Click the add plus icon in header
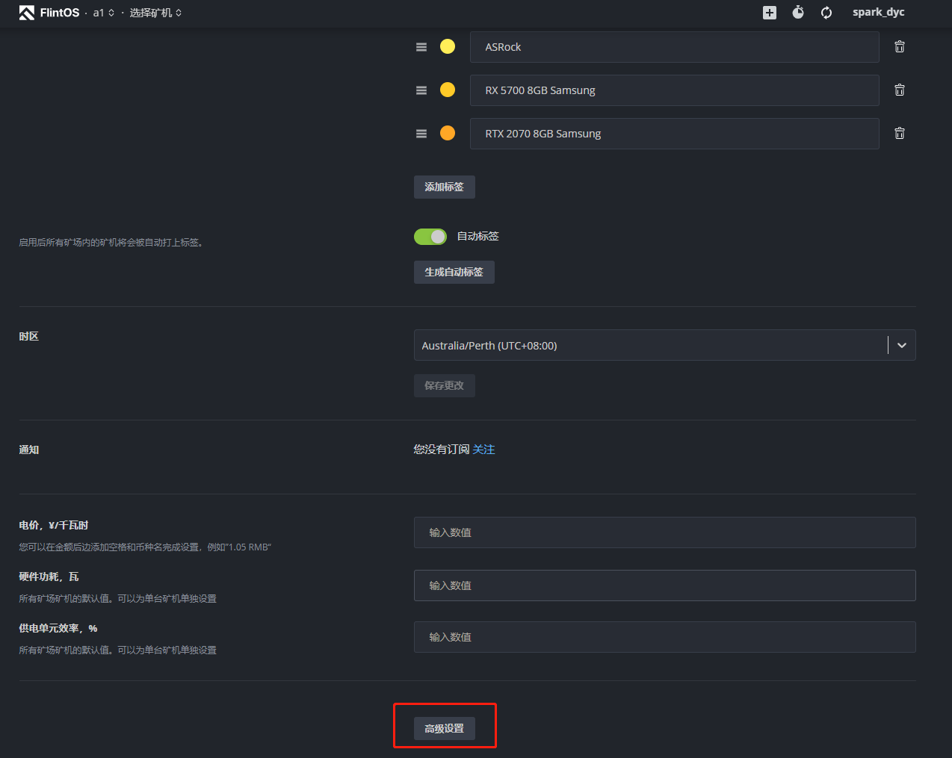Image resolution: width=952 pixels, height=758 pixels. (770, 13)
